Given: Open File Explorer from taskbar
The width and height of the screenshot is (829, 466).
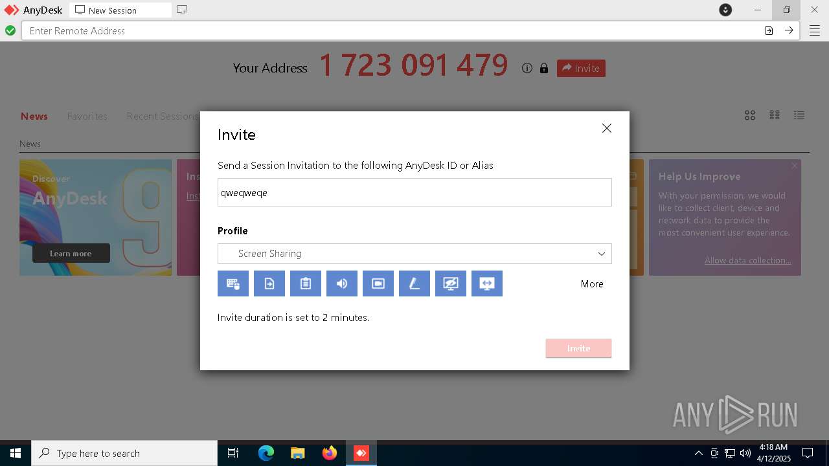Looking at the screenshot, I should pos(298,453).
